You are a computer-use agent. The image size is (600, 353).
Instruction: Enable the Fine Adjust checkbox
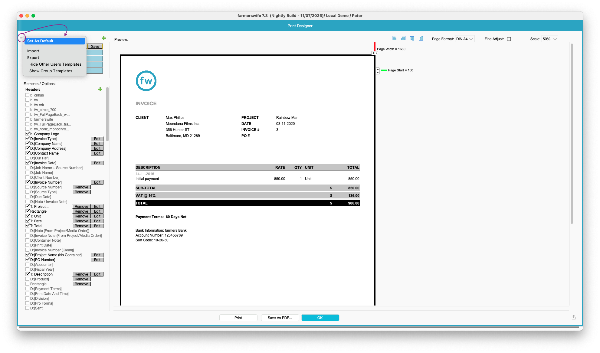click(x=509, y=39)
